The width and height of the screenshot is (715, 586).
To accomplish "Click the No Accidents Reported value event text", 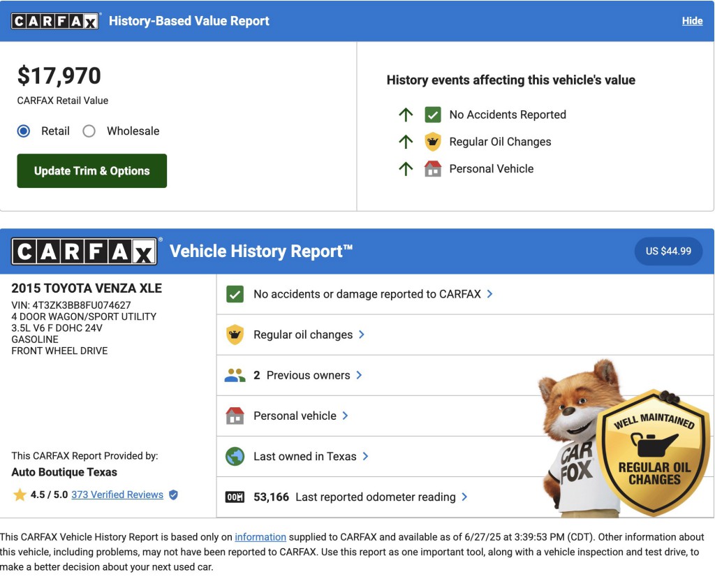I will coord(508,115).
